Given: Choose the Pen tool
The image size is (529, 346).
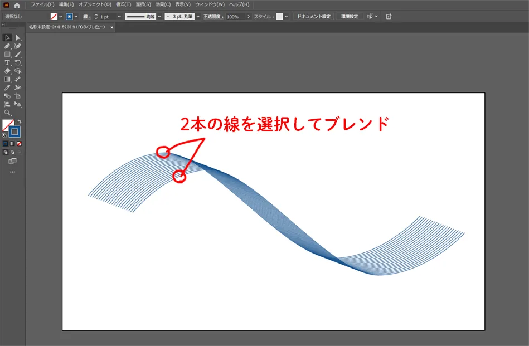Looking at the screenshot, I should 7,46.
